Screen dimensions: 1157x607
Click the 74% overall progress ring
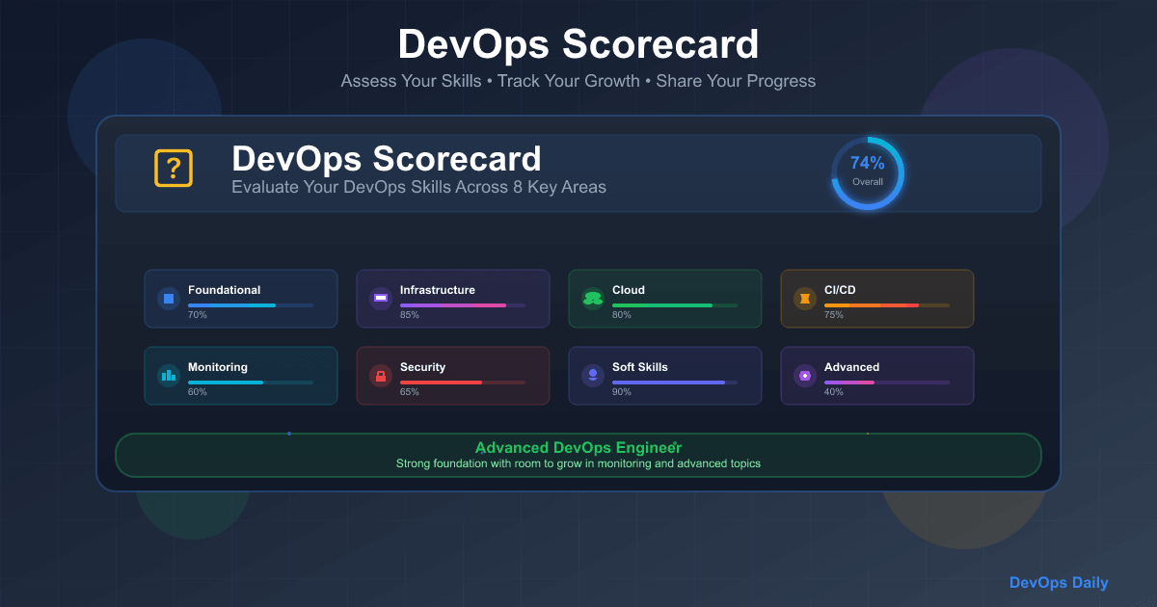pyautogui.click(x=867, y=173)
